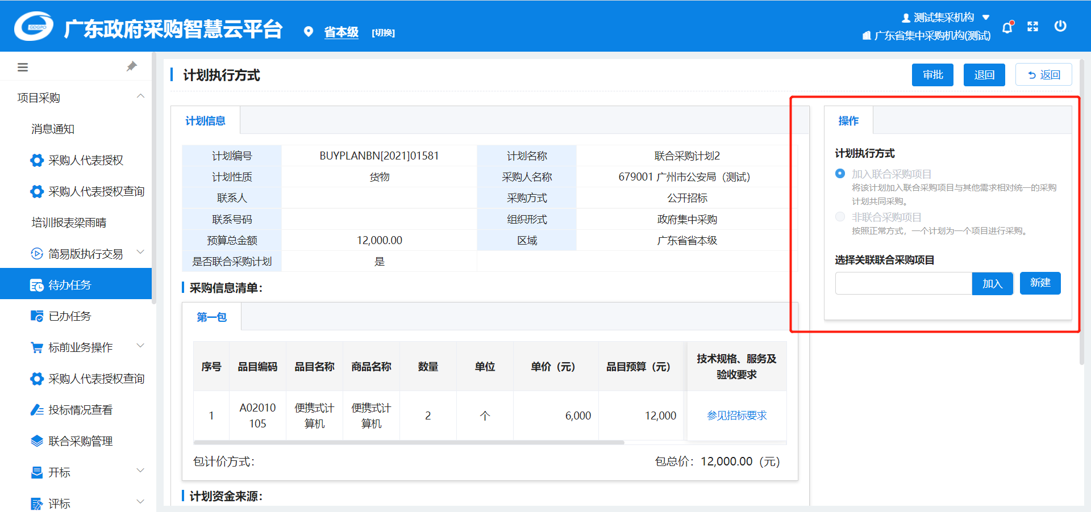Click the 选择关联联合采购项目 input field
The height and width of the screenshot is (512, 1091).
pos(903,283)
